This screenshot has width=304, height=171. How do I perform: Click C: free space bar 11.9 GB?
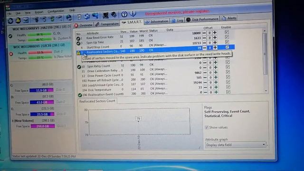click(x=41, y=90)
